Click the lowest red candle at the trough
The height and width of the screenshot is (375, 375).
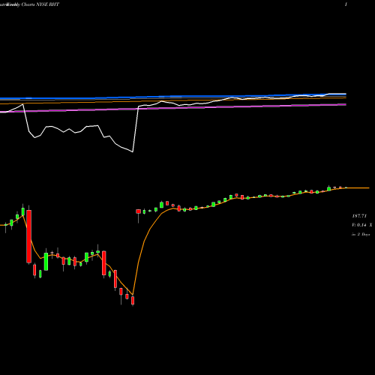coord(133,301)
